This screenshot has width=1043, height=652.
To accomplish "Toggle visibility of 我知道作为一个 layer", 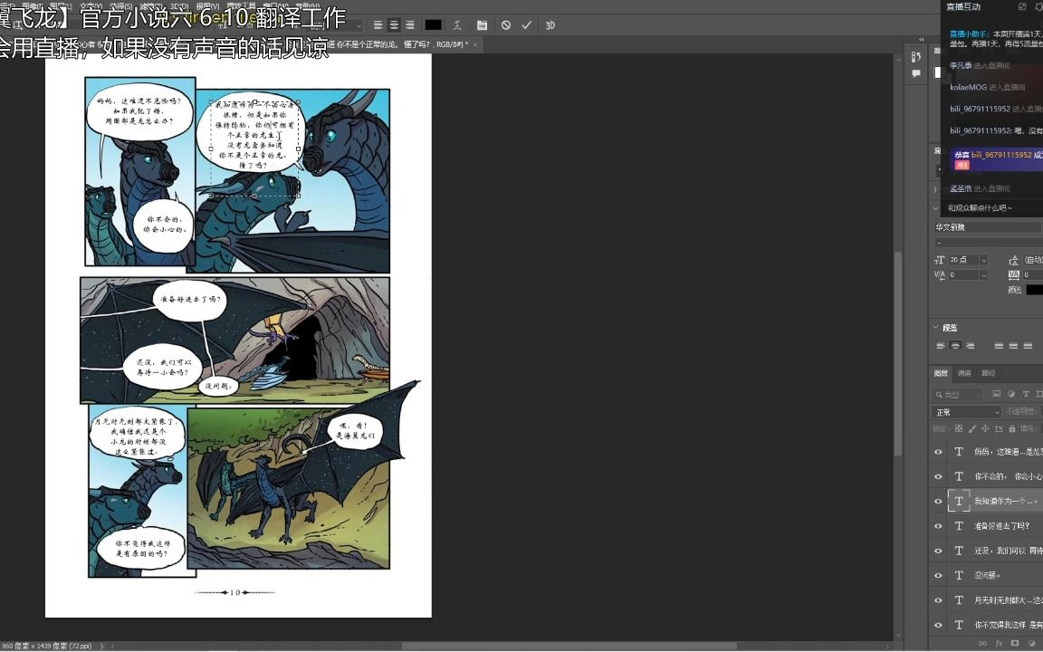I will [939, 501].
